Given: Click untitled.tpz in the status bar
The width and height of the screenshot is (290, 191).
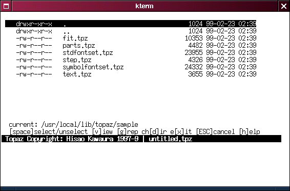Looking at the screenshot, I should tap(171, 139).
